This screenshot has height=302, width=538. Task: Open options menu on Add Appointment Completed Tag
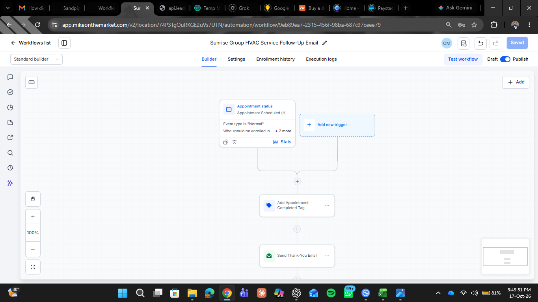pos(327,206)
